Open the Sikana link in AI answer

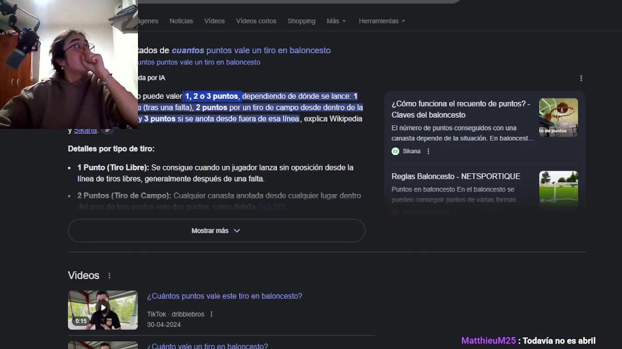tap(85, 130)
